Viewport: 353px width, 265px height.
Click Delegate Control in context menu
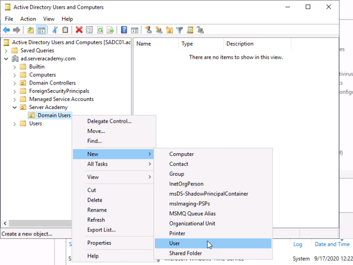point(109,121)
